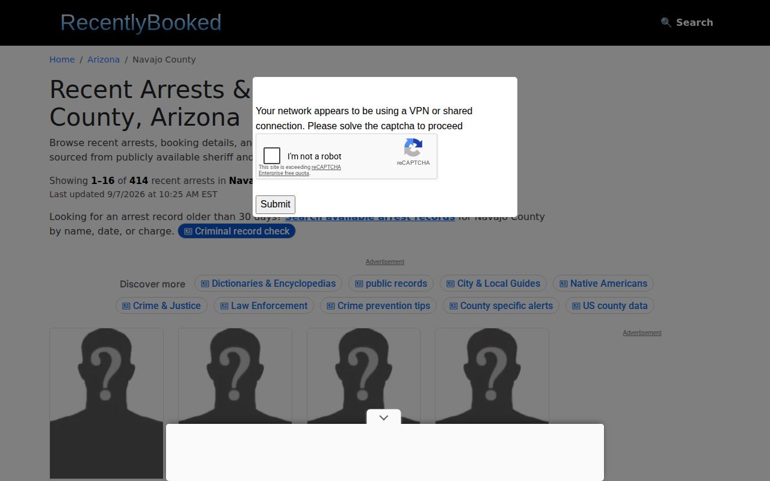Click the icon beside Native Americans
The height and width of the screenshot is (481, 770).
point(564,284)
